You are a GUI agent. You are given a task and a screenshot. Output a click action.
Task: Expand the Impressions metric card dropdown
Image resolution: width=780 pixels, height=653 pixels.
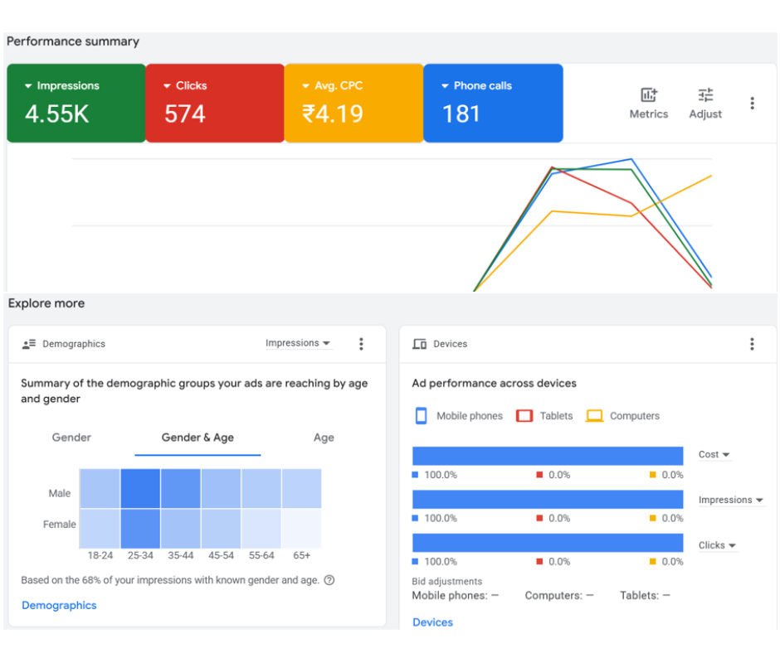pos(28,86)
